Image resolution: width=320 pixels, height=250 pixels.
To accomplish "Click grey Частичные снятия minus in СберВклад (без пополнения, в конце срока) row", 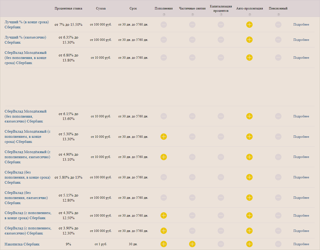I will (x=192, y=177).
